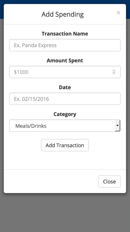Click the Date input field
Screen dimensions: 130x232
(x=65, y=99)
